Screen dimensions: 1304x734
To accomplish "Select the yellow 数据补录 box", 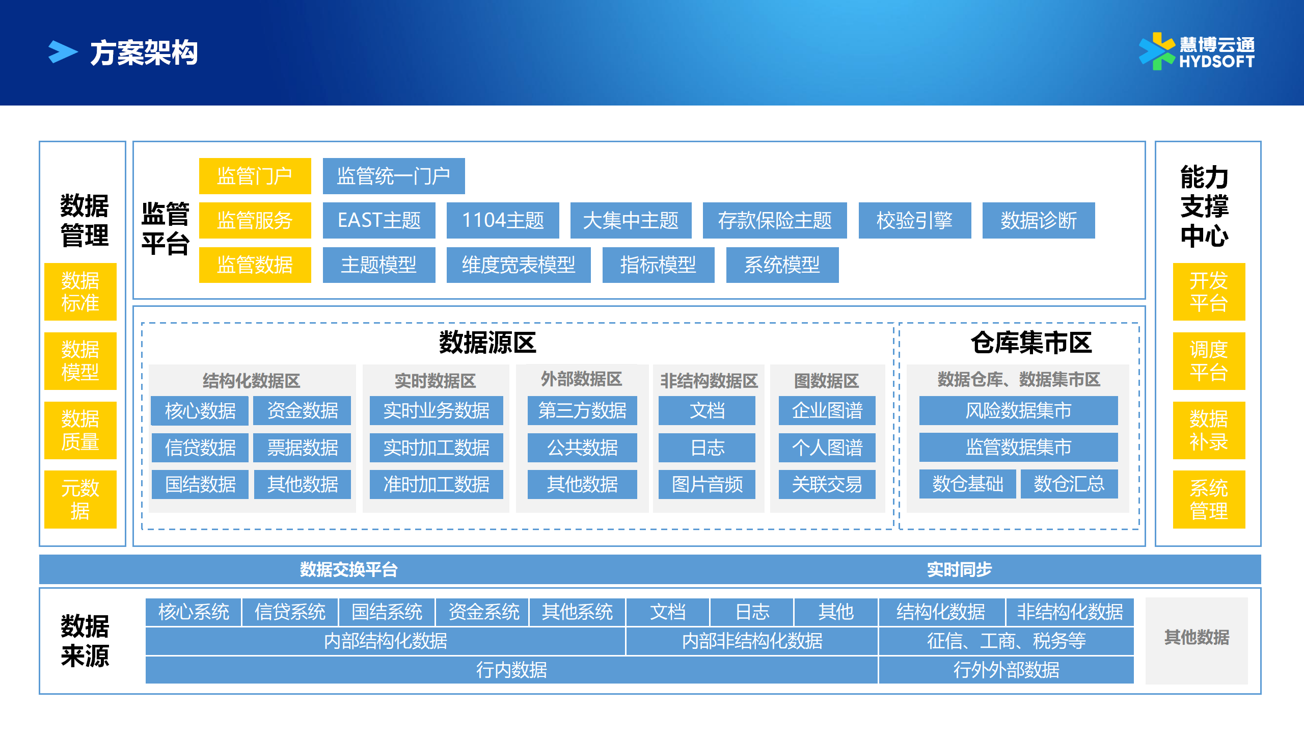I will point(1208,430).
